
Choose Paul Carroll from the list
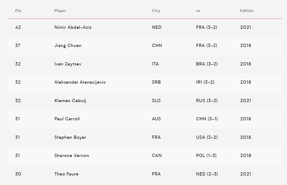click(x=67, y=119)
